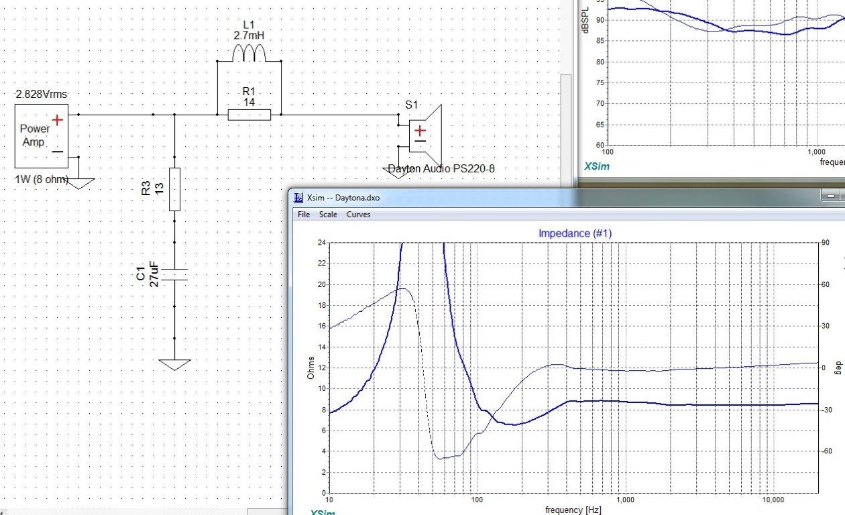
Task: Click the Dayton Audio PS220-8 label
Action: [441, 168]
